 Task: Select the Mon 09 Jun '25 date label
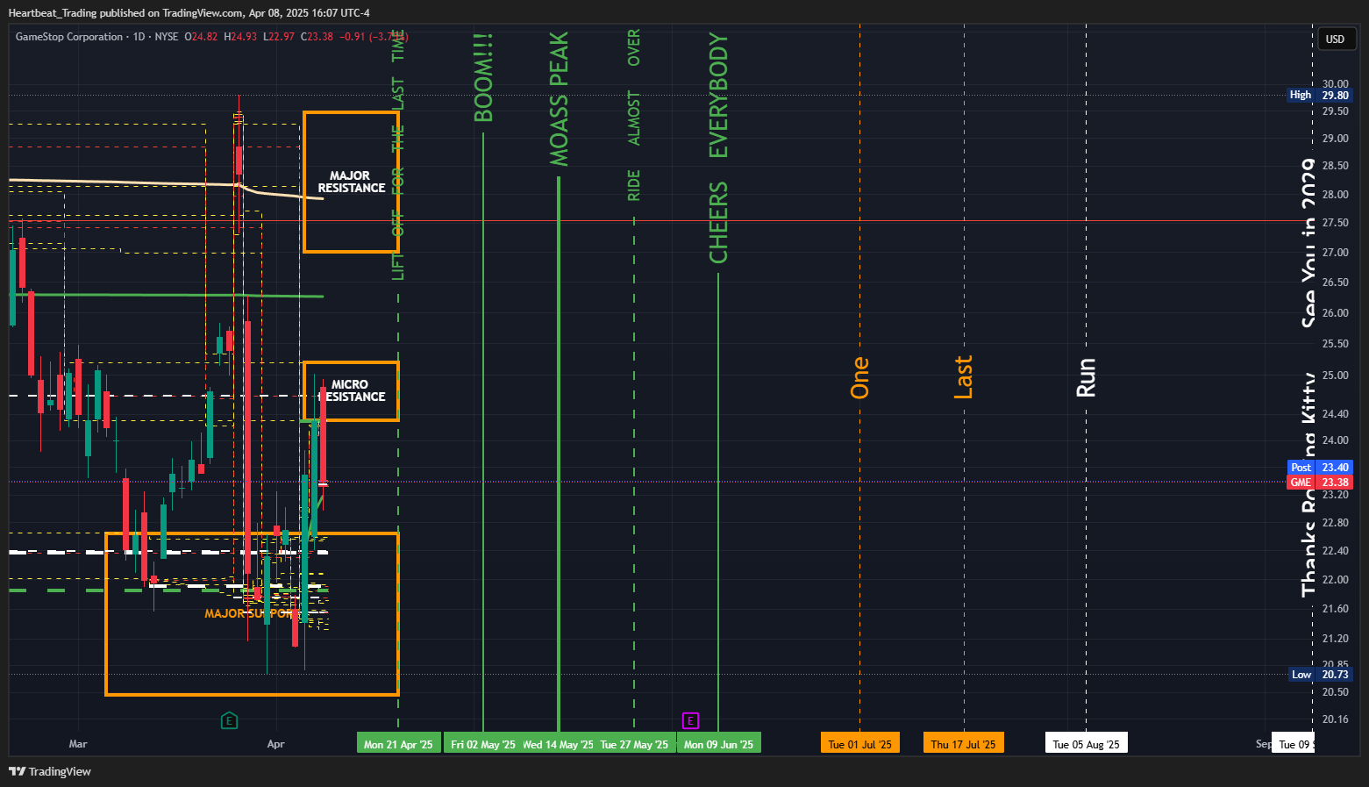pyautogui.click(x=719, y=744)
